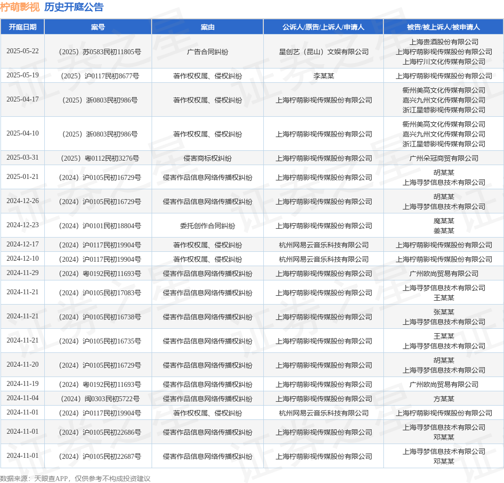
Task: Click 委托创作合同纠纷 case cause
Action: pyautogui.click(x=208, y=226)
